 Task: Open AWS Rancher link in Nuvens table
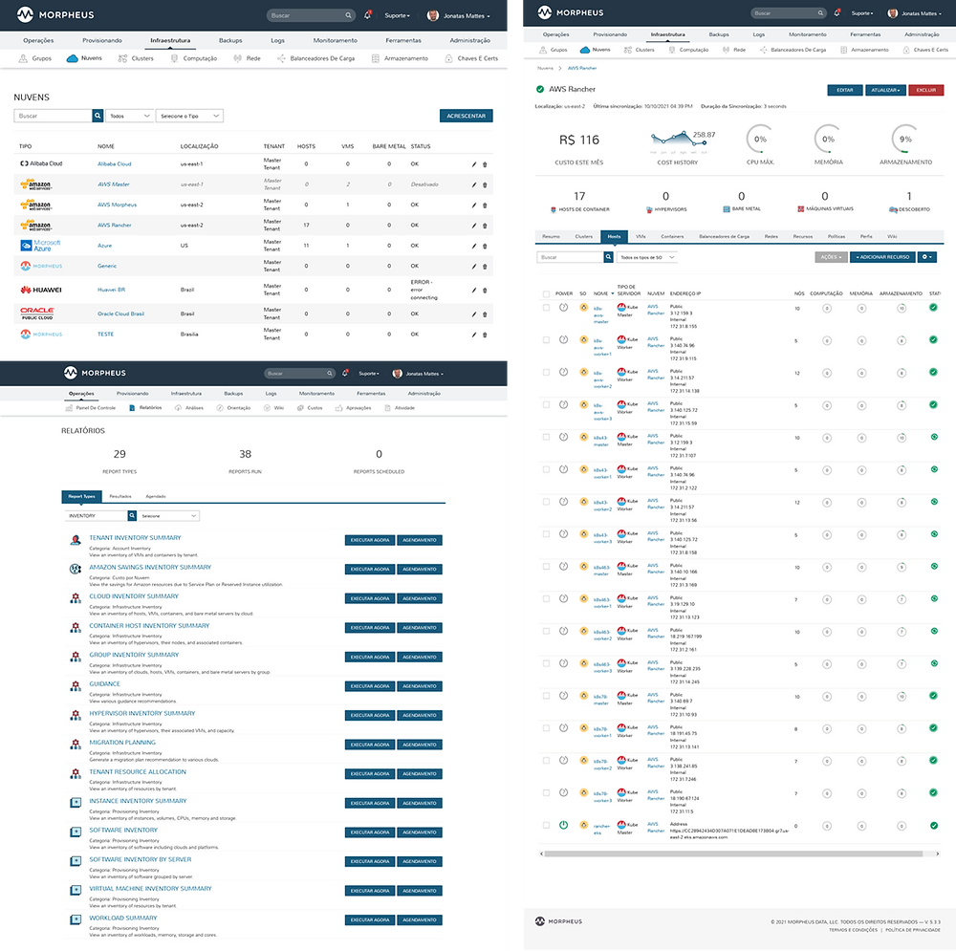114,226
